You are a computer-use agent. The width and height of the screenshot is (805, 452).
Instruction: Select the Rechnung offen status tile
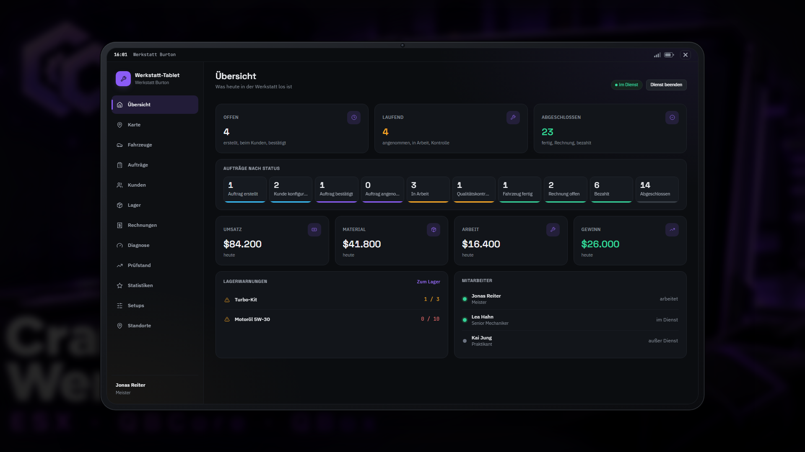565,190
